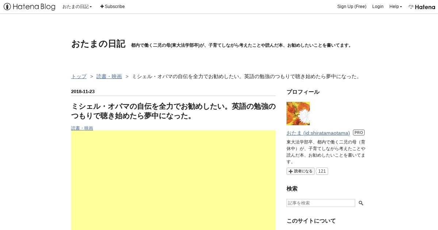Open article title ミシェル・オバマの自伝

173,111
